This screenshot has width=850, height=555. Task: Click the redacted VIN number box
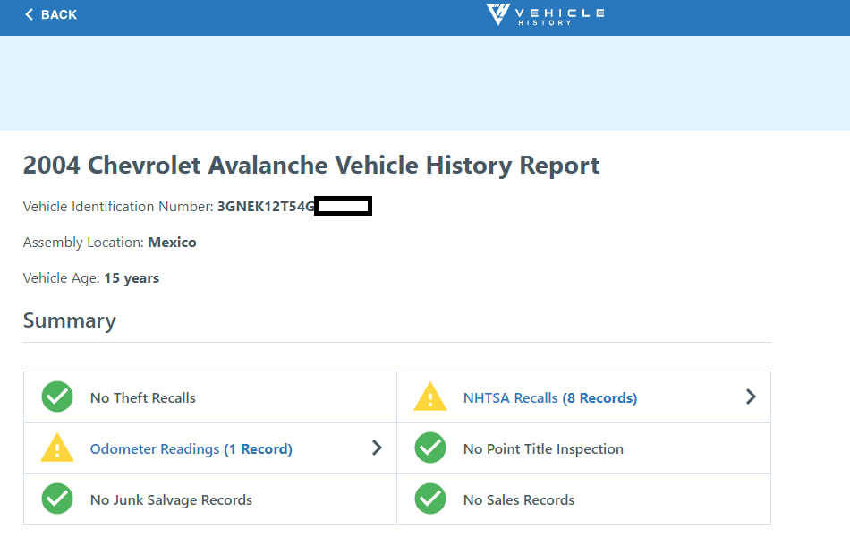[x=344, y=206]
